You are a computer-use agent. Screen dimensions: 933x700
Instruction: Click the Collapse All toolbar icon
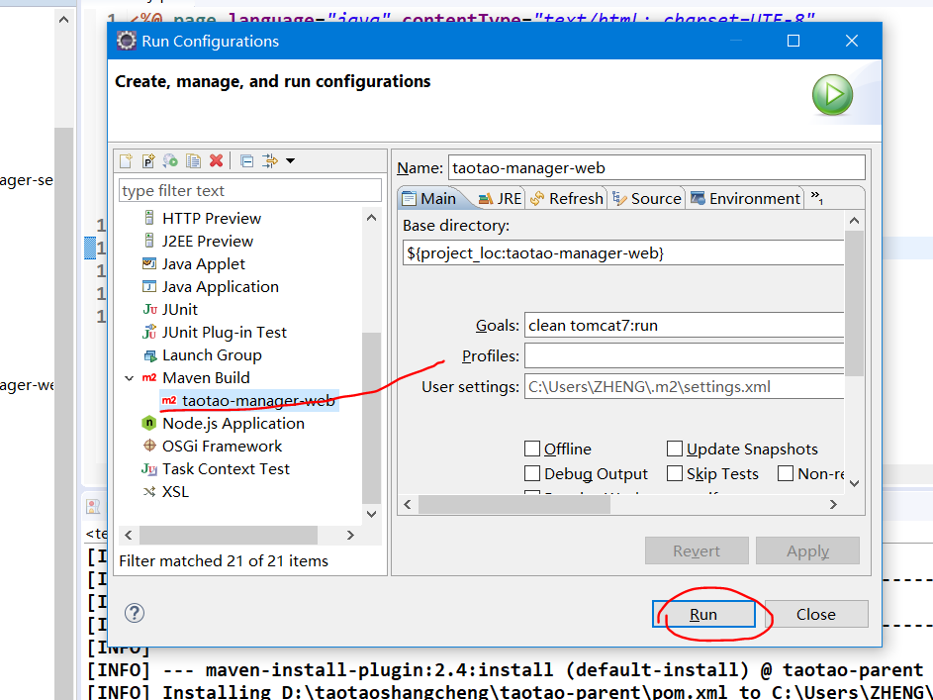coord(247,160)
